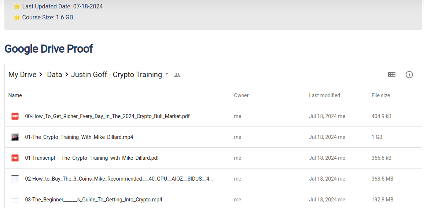Screen dimensions: 424x208
Task: Click modified date in the 404.9 kB row
Action: click(x=327, y=116)
